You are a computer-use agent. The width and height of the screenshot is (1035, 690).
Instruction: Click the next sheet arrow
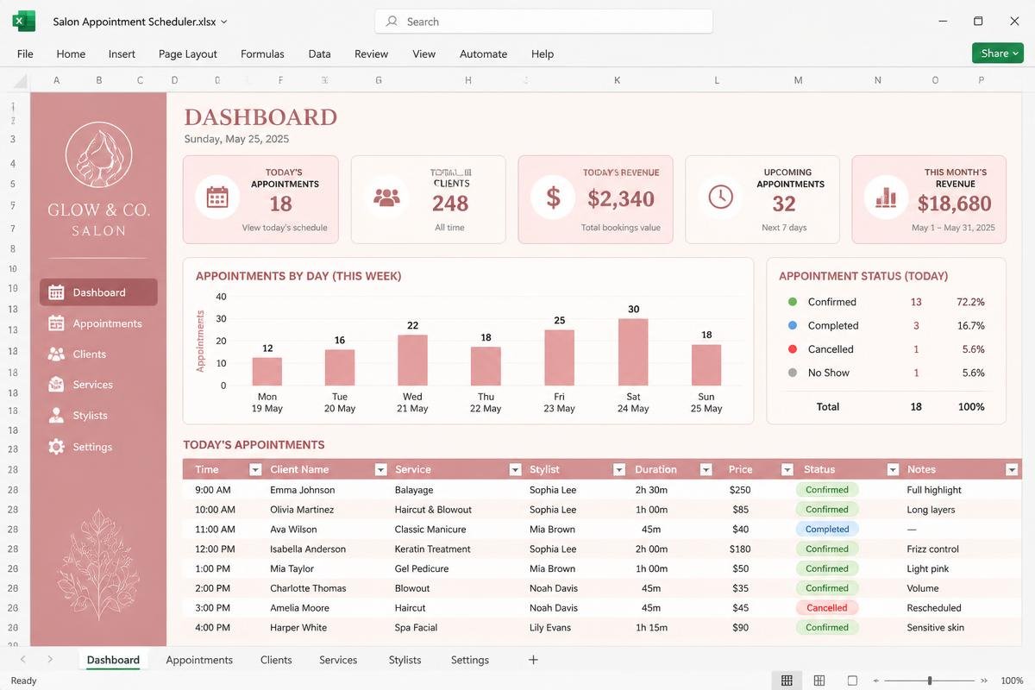50,660
